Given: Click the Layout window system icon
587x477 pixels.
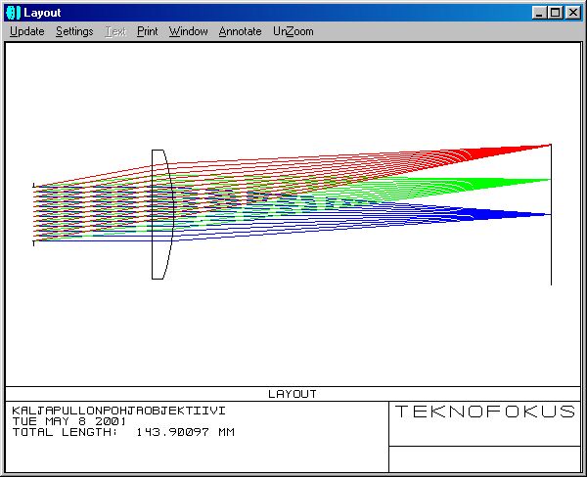Looking at the screenshot, I should [14, 12].
